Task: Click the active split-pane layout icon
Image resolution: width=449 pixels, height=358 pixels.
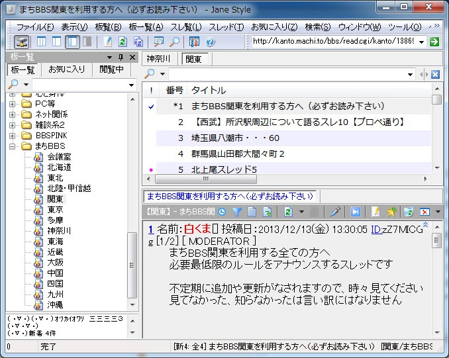Action: pos(72,42)
